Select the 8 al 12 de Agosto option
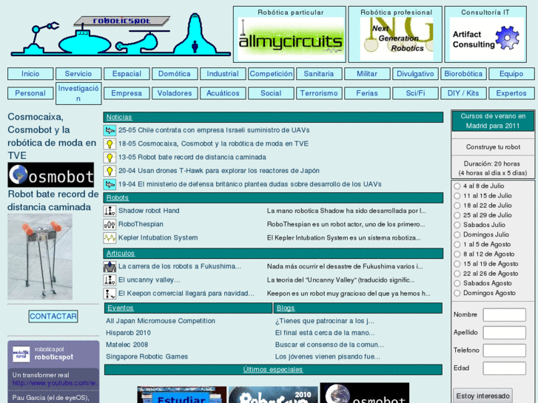The image size is (538, 403). coord(457,254)
